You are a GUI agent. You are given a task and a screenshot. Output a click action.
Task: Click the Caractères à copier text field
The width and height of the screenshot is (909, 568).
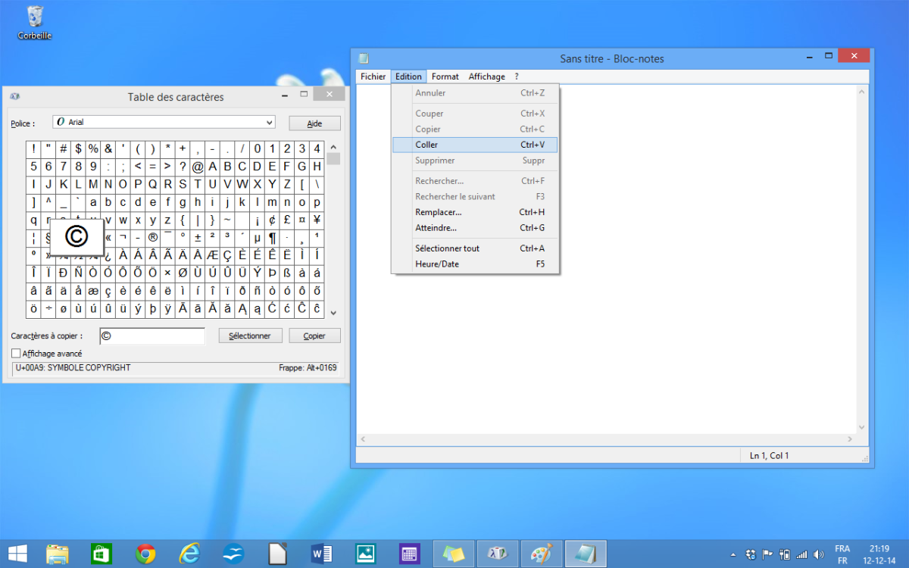point(152,335)
